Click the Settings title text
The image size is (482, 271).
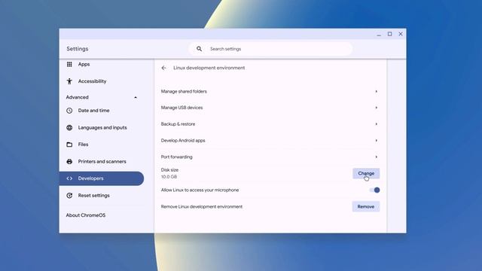[78, 49]
